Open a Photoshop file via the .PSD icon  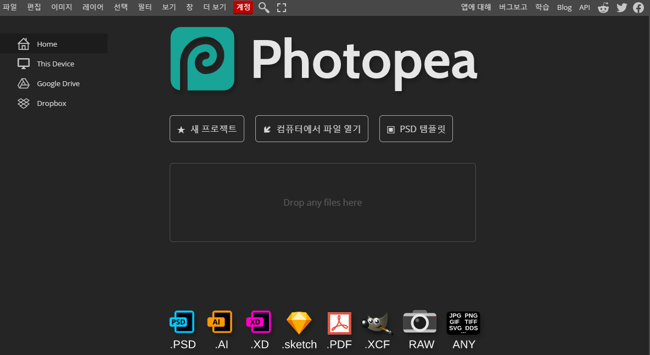[182, 323]
